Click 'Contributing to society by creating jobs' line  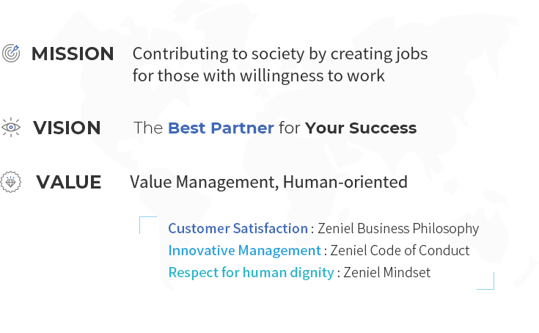tap(280, 54)
